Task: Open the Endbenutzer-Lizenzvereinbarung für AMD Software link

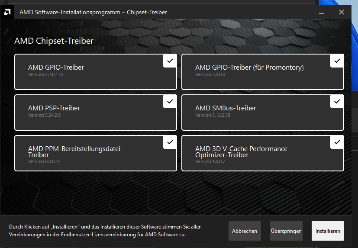Action: coord(119,235)
